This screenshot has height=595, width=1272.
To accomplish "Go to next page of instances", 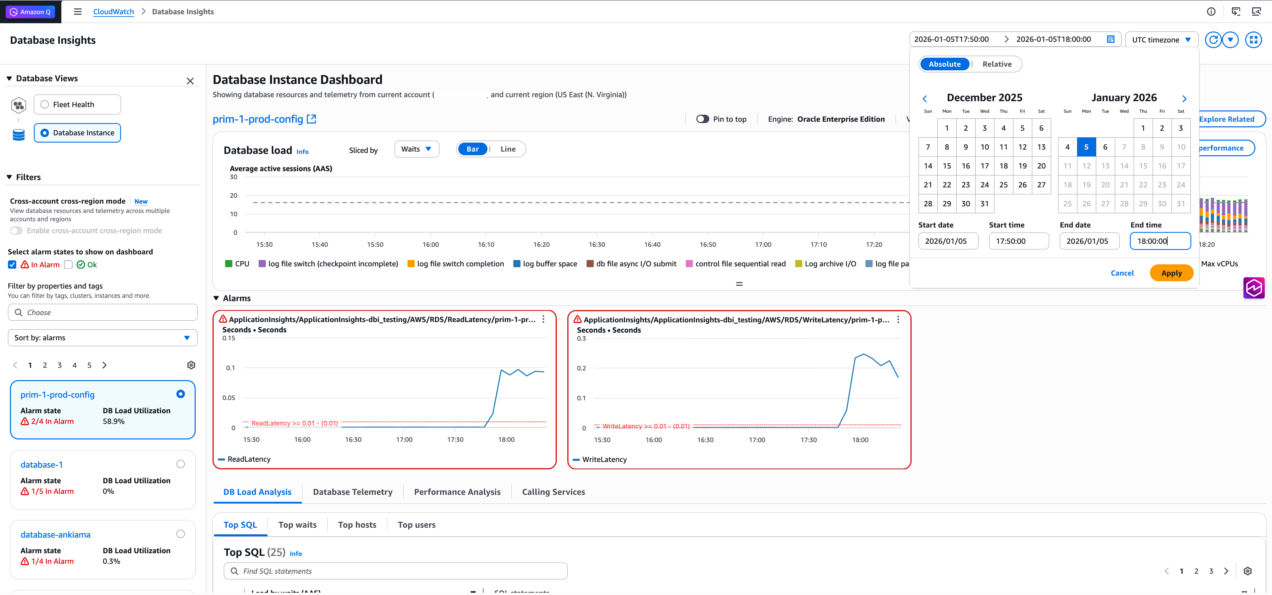I will pos(104,365).
